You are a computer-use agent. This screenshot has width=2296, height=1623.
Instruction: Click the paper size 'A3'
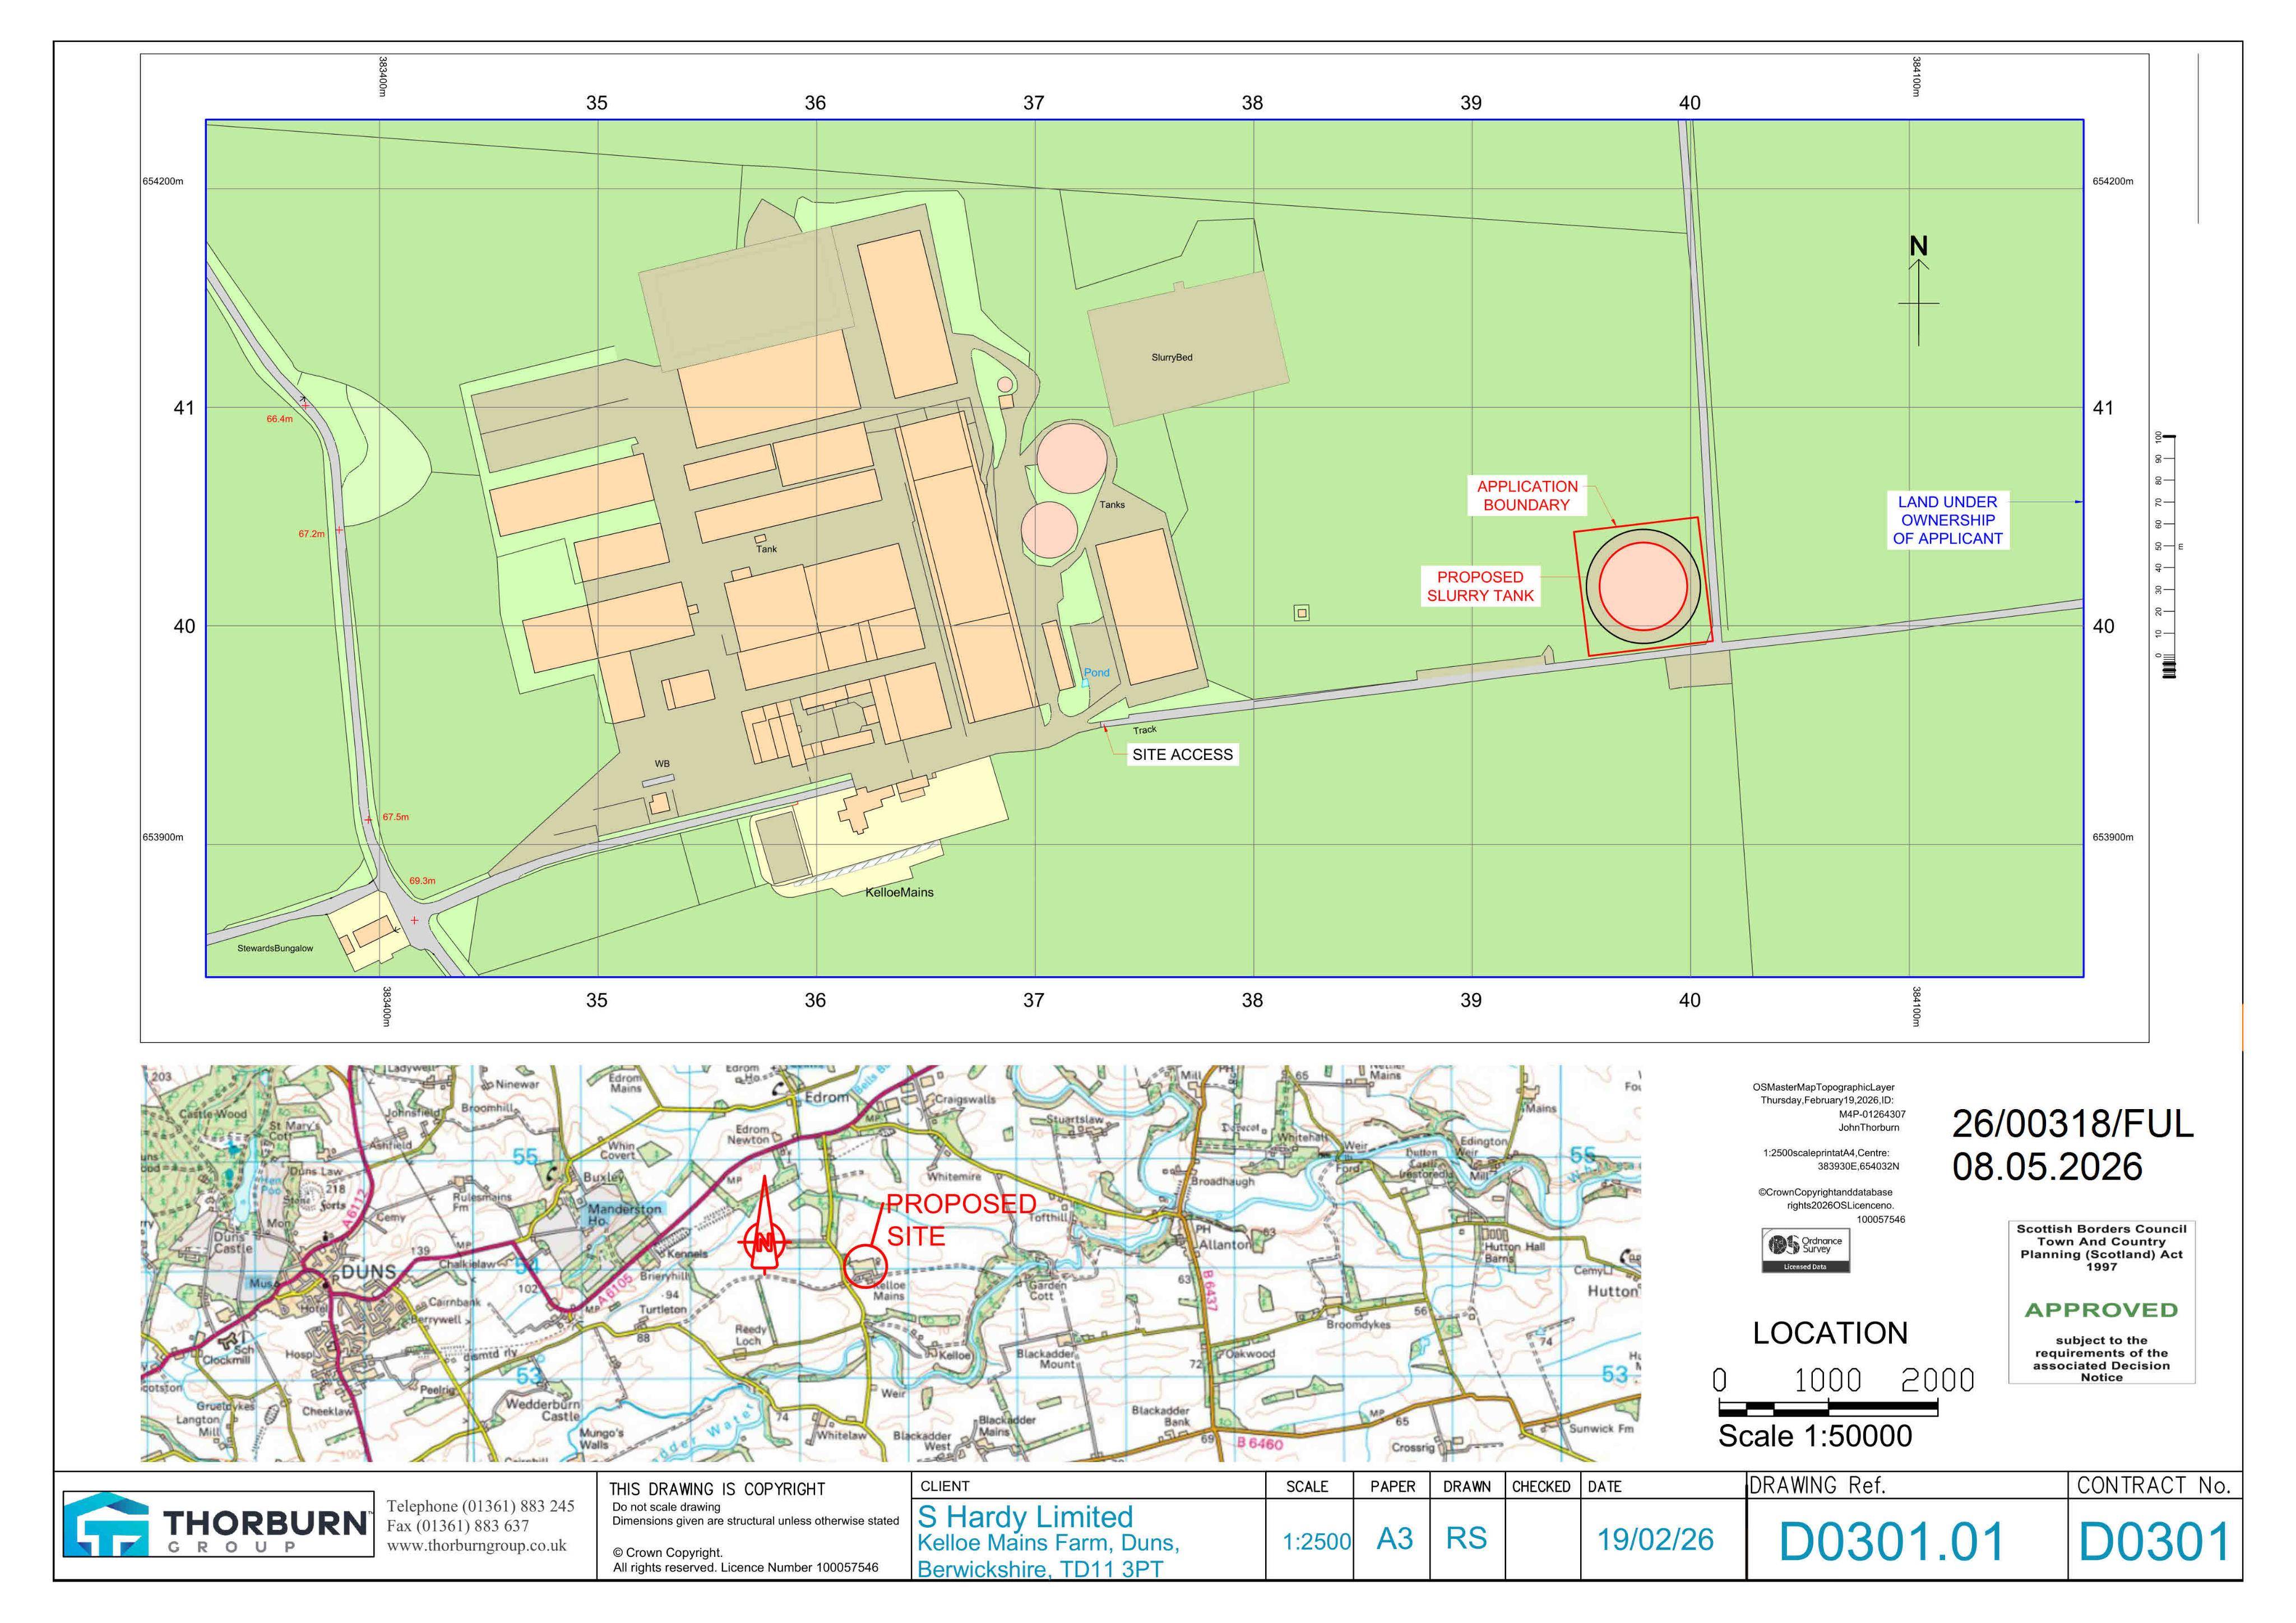point(1394,1539)
